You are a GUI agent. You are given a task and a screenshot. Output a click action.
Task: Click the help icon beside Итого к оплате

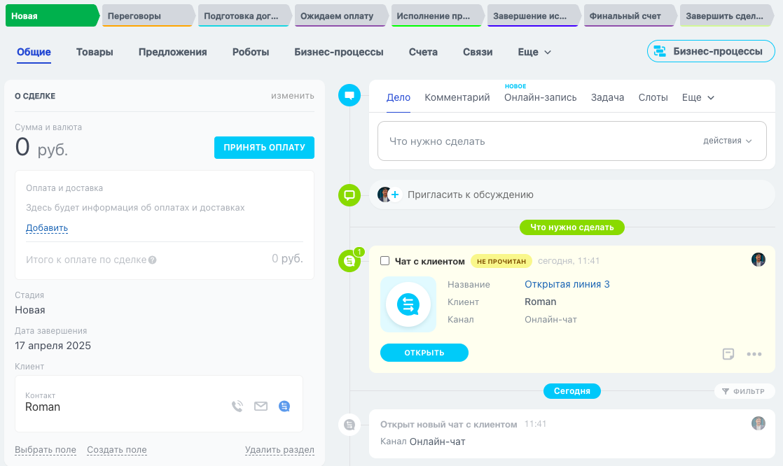[152, 260]
